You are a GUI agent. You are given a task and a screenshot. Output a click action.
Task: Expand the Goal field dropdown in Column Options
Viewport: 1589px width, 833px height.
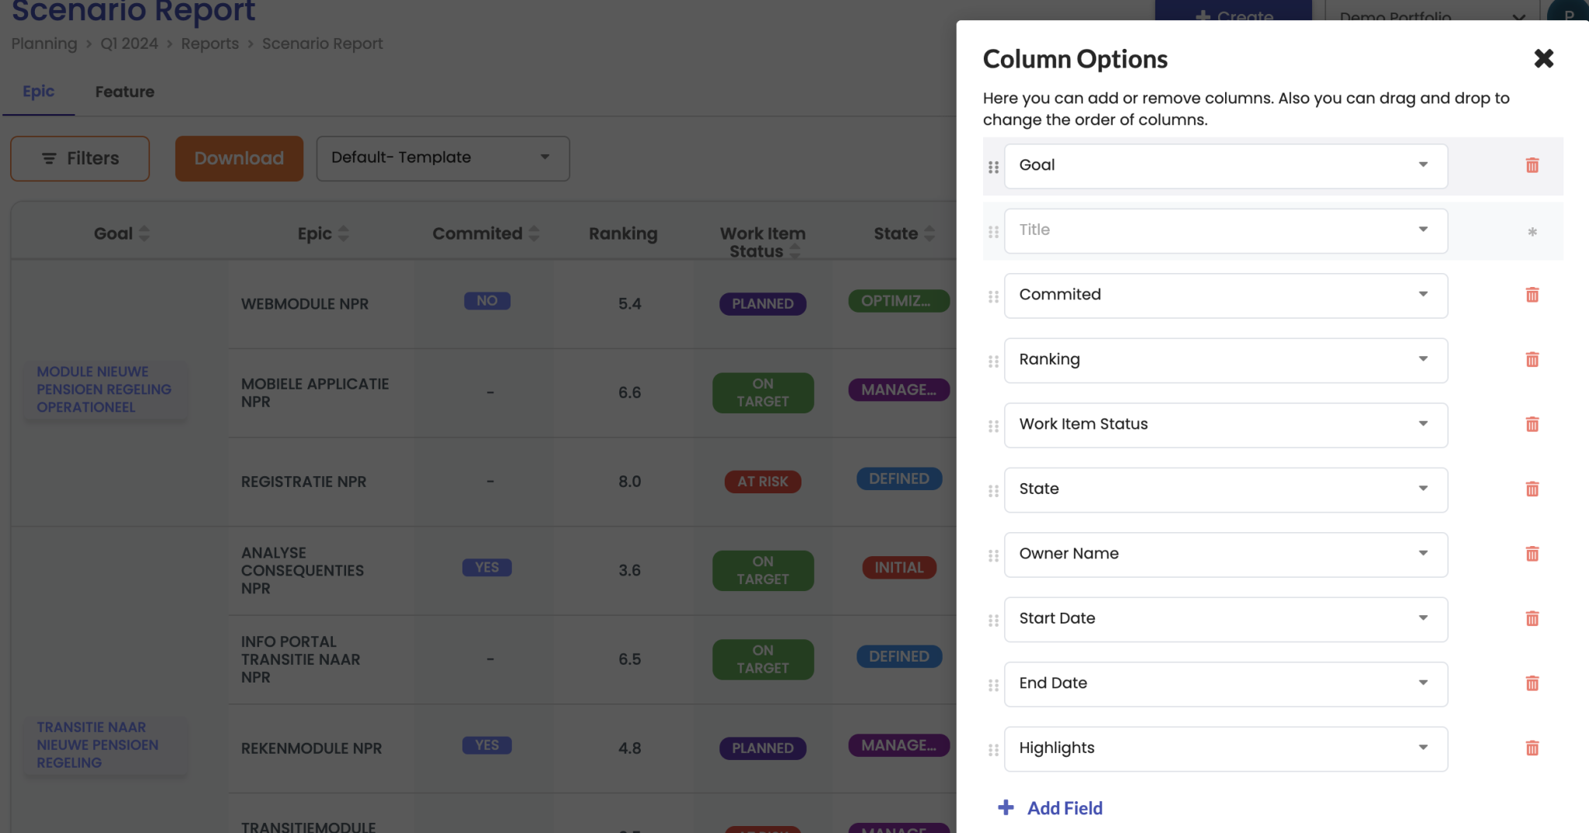pyautogui.click(x=1423, y=164)
